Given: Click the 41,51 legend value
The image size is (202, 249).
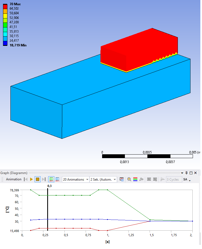Looking at the screenshot, I should click(x=13, y=27).
